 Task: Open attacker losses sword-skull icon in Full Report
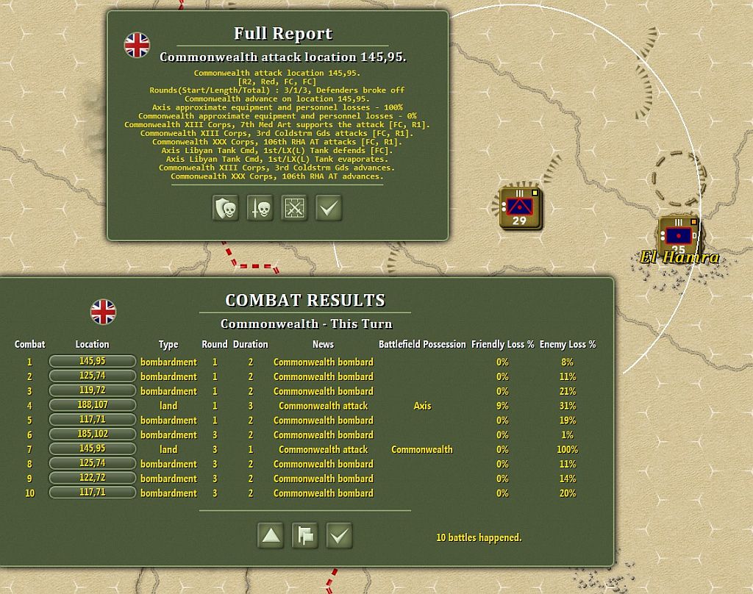pyautogui.click(x=260, y=208)
